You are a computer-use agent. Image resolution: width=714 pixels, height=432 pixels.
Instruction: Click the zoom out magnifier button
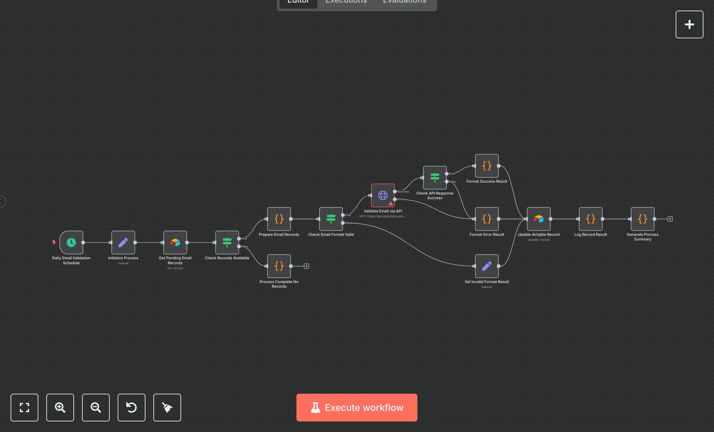tap(96, 407)
